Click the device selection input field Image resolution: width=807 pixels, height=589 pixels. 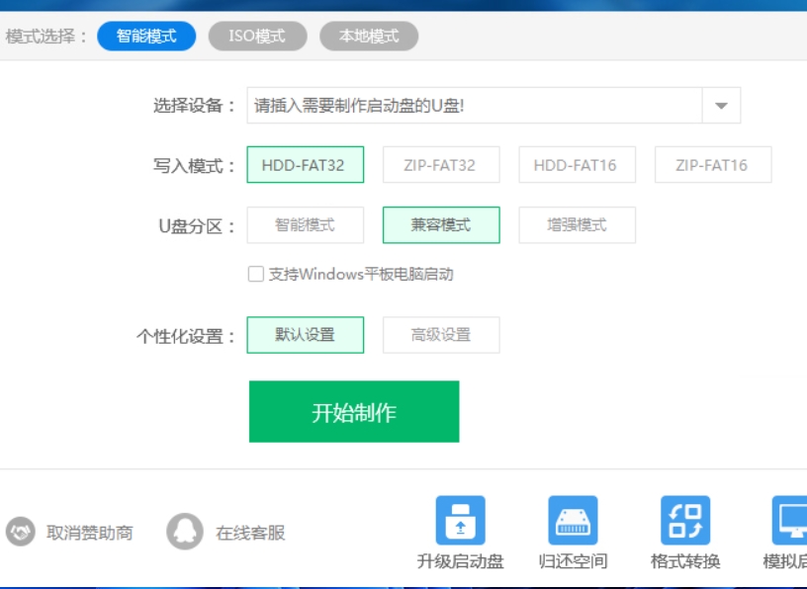[445, 105]
